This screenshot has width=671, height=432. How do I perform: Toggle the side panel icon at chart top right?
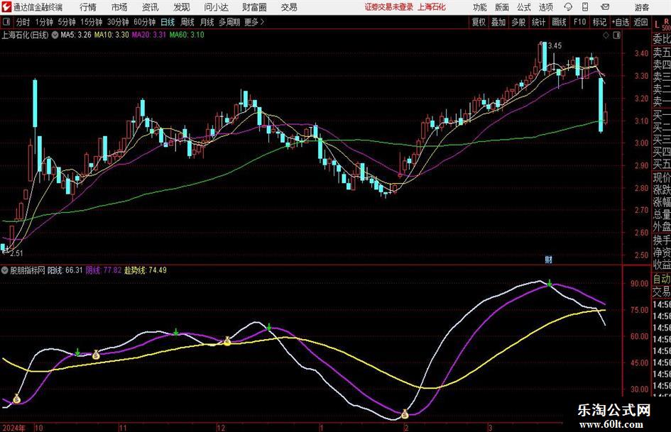tap(616, 35)
